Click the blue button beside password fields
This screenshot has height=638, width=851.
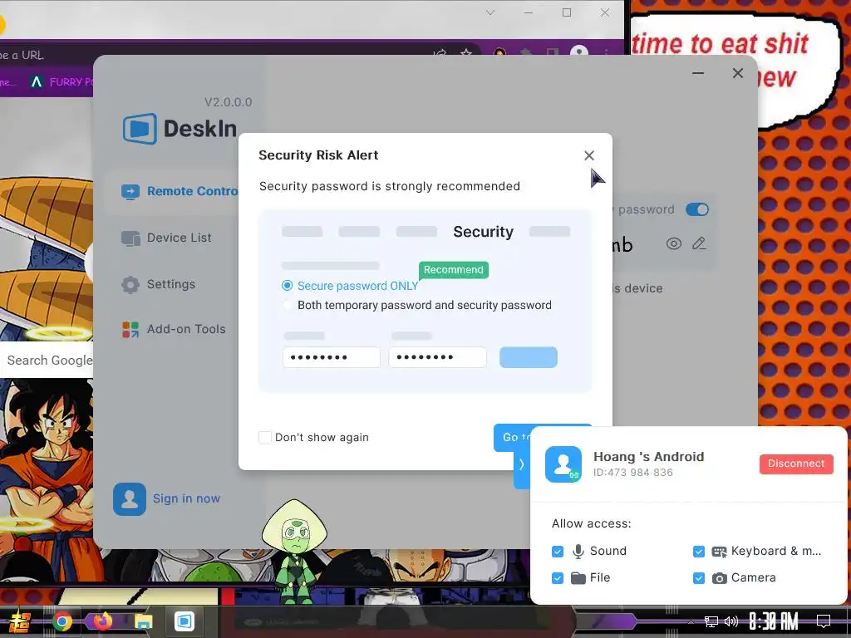[528, 357]
